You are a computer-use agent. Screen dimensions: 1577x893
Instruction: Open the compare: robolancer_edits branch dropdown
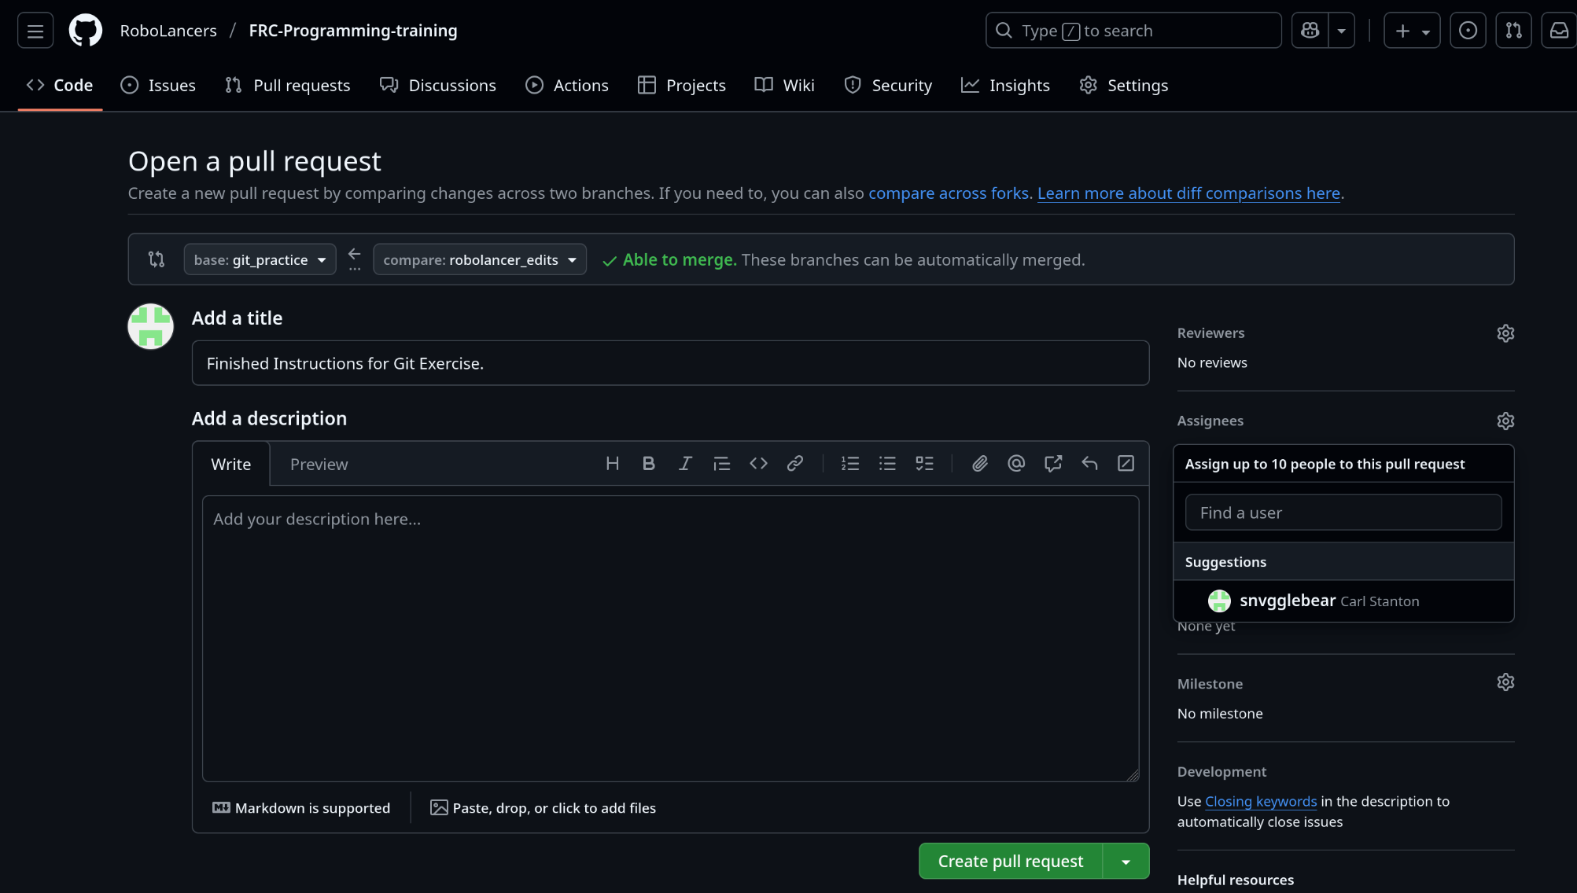pyautogui.click(x=480, y=259)
